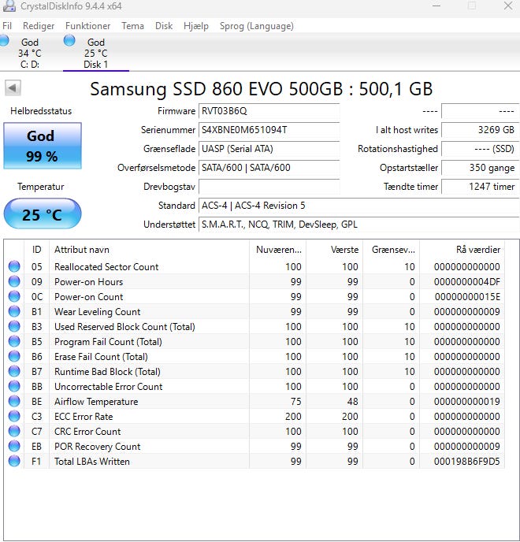
Task: Open the Tema menu
Action: coord(132,26)
